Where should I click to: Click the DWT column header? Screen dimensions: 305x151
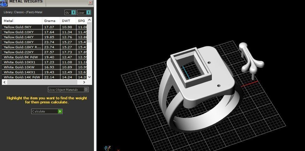pos(68,21)
